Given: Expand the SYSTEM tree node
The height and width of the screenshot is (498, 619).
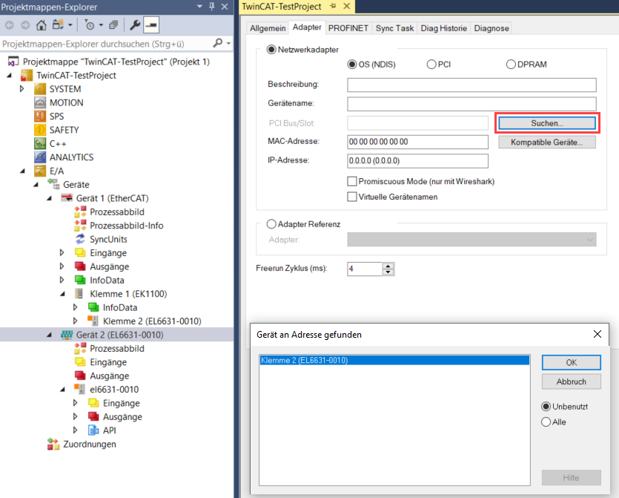Looking at the screenshot, I should pos(22,89).
